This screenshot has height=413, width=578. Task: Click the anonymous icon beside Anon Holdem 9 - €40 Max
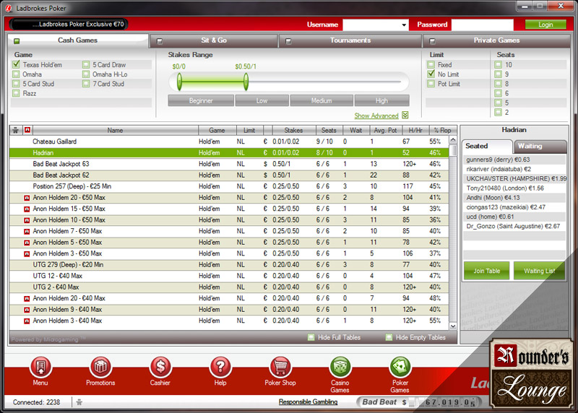coord(27,310)
